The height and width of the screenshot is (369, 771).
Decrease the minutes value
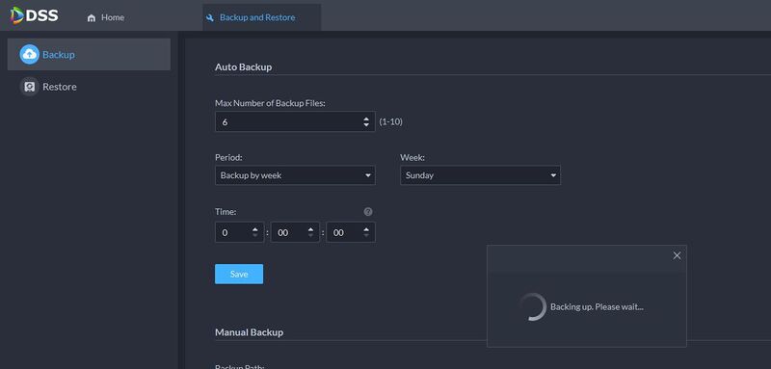coord(310,235)
